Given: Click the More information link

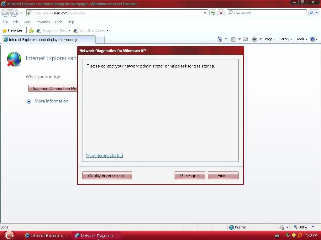Looking at the screenshot, I should pos(51,101).
